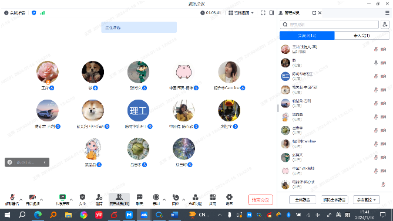Open breakout rooms icon
393x221 pixels.
(x=195, y=199)
